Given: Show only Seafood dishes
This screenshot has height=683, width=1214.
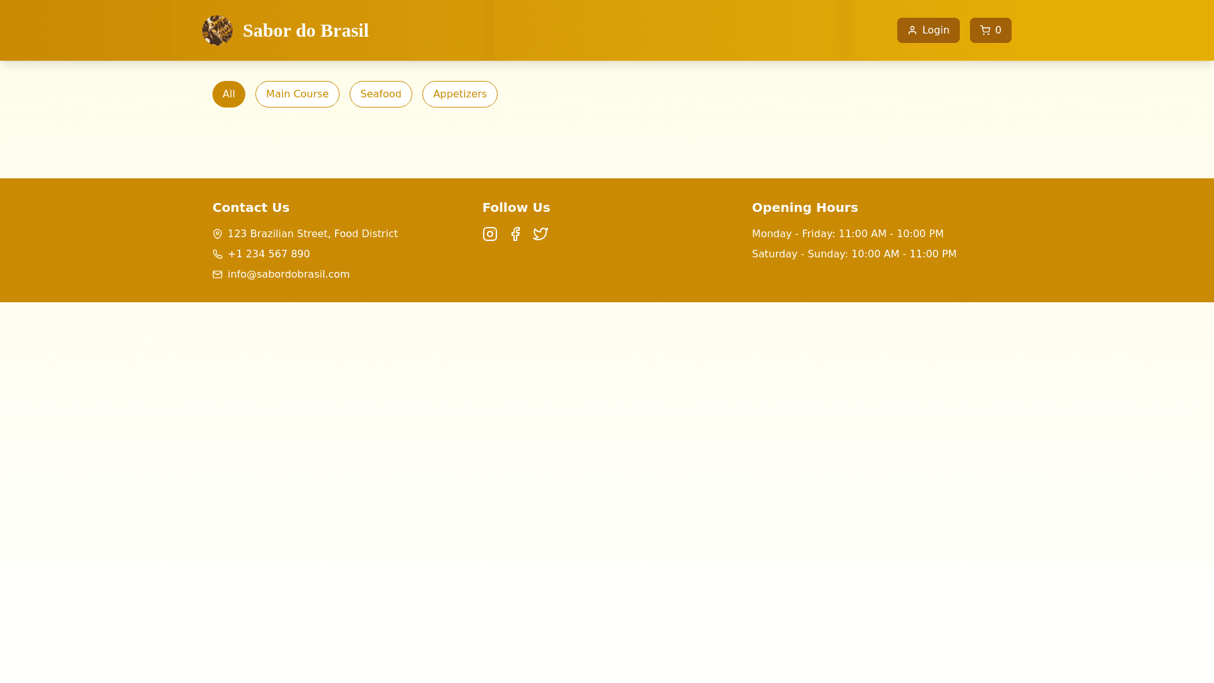Looking at the screenshot, I should click(x=381, y=94).
